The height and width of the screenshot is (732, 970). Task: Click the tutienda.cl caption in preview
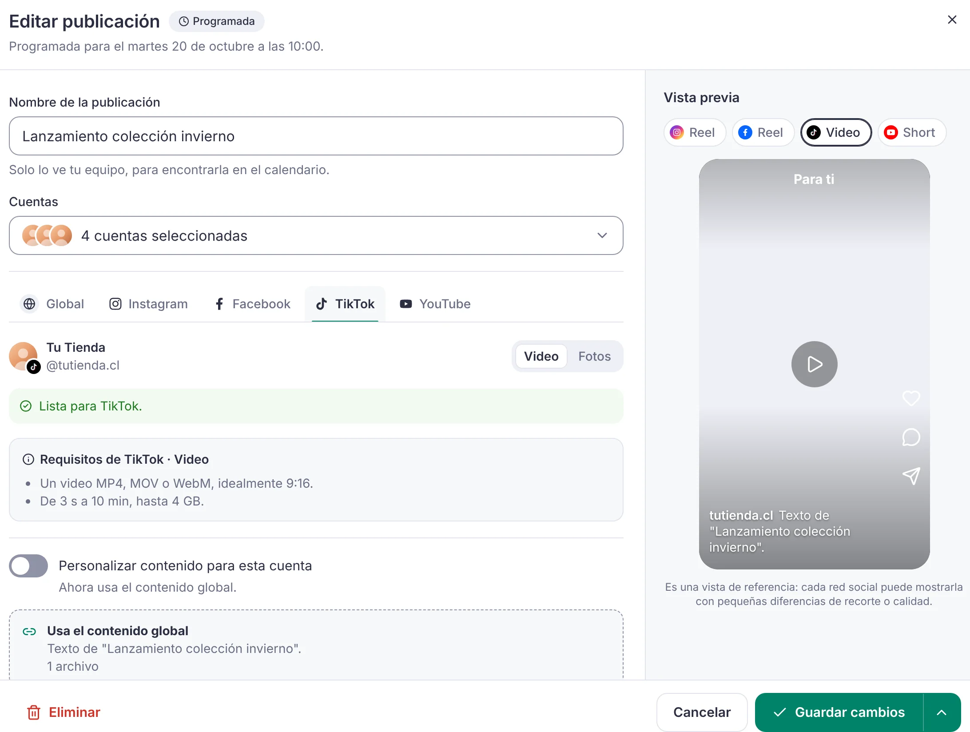pos(779,531)
